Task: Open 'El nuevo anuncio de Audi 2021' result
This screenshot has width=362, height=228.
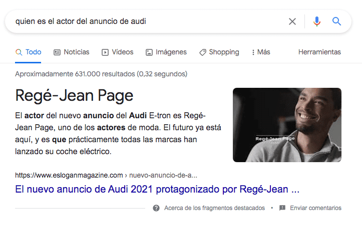Action: [157, 190]
